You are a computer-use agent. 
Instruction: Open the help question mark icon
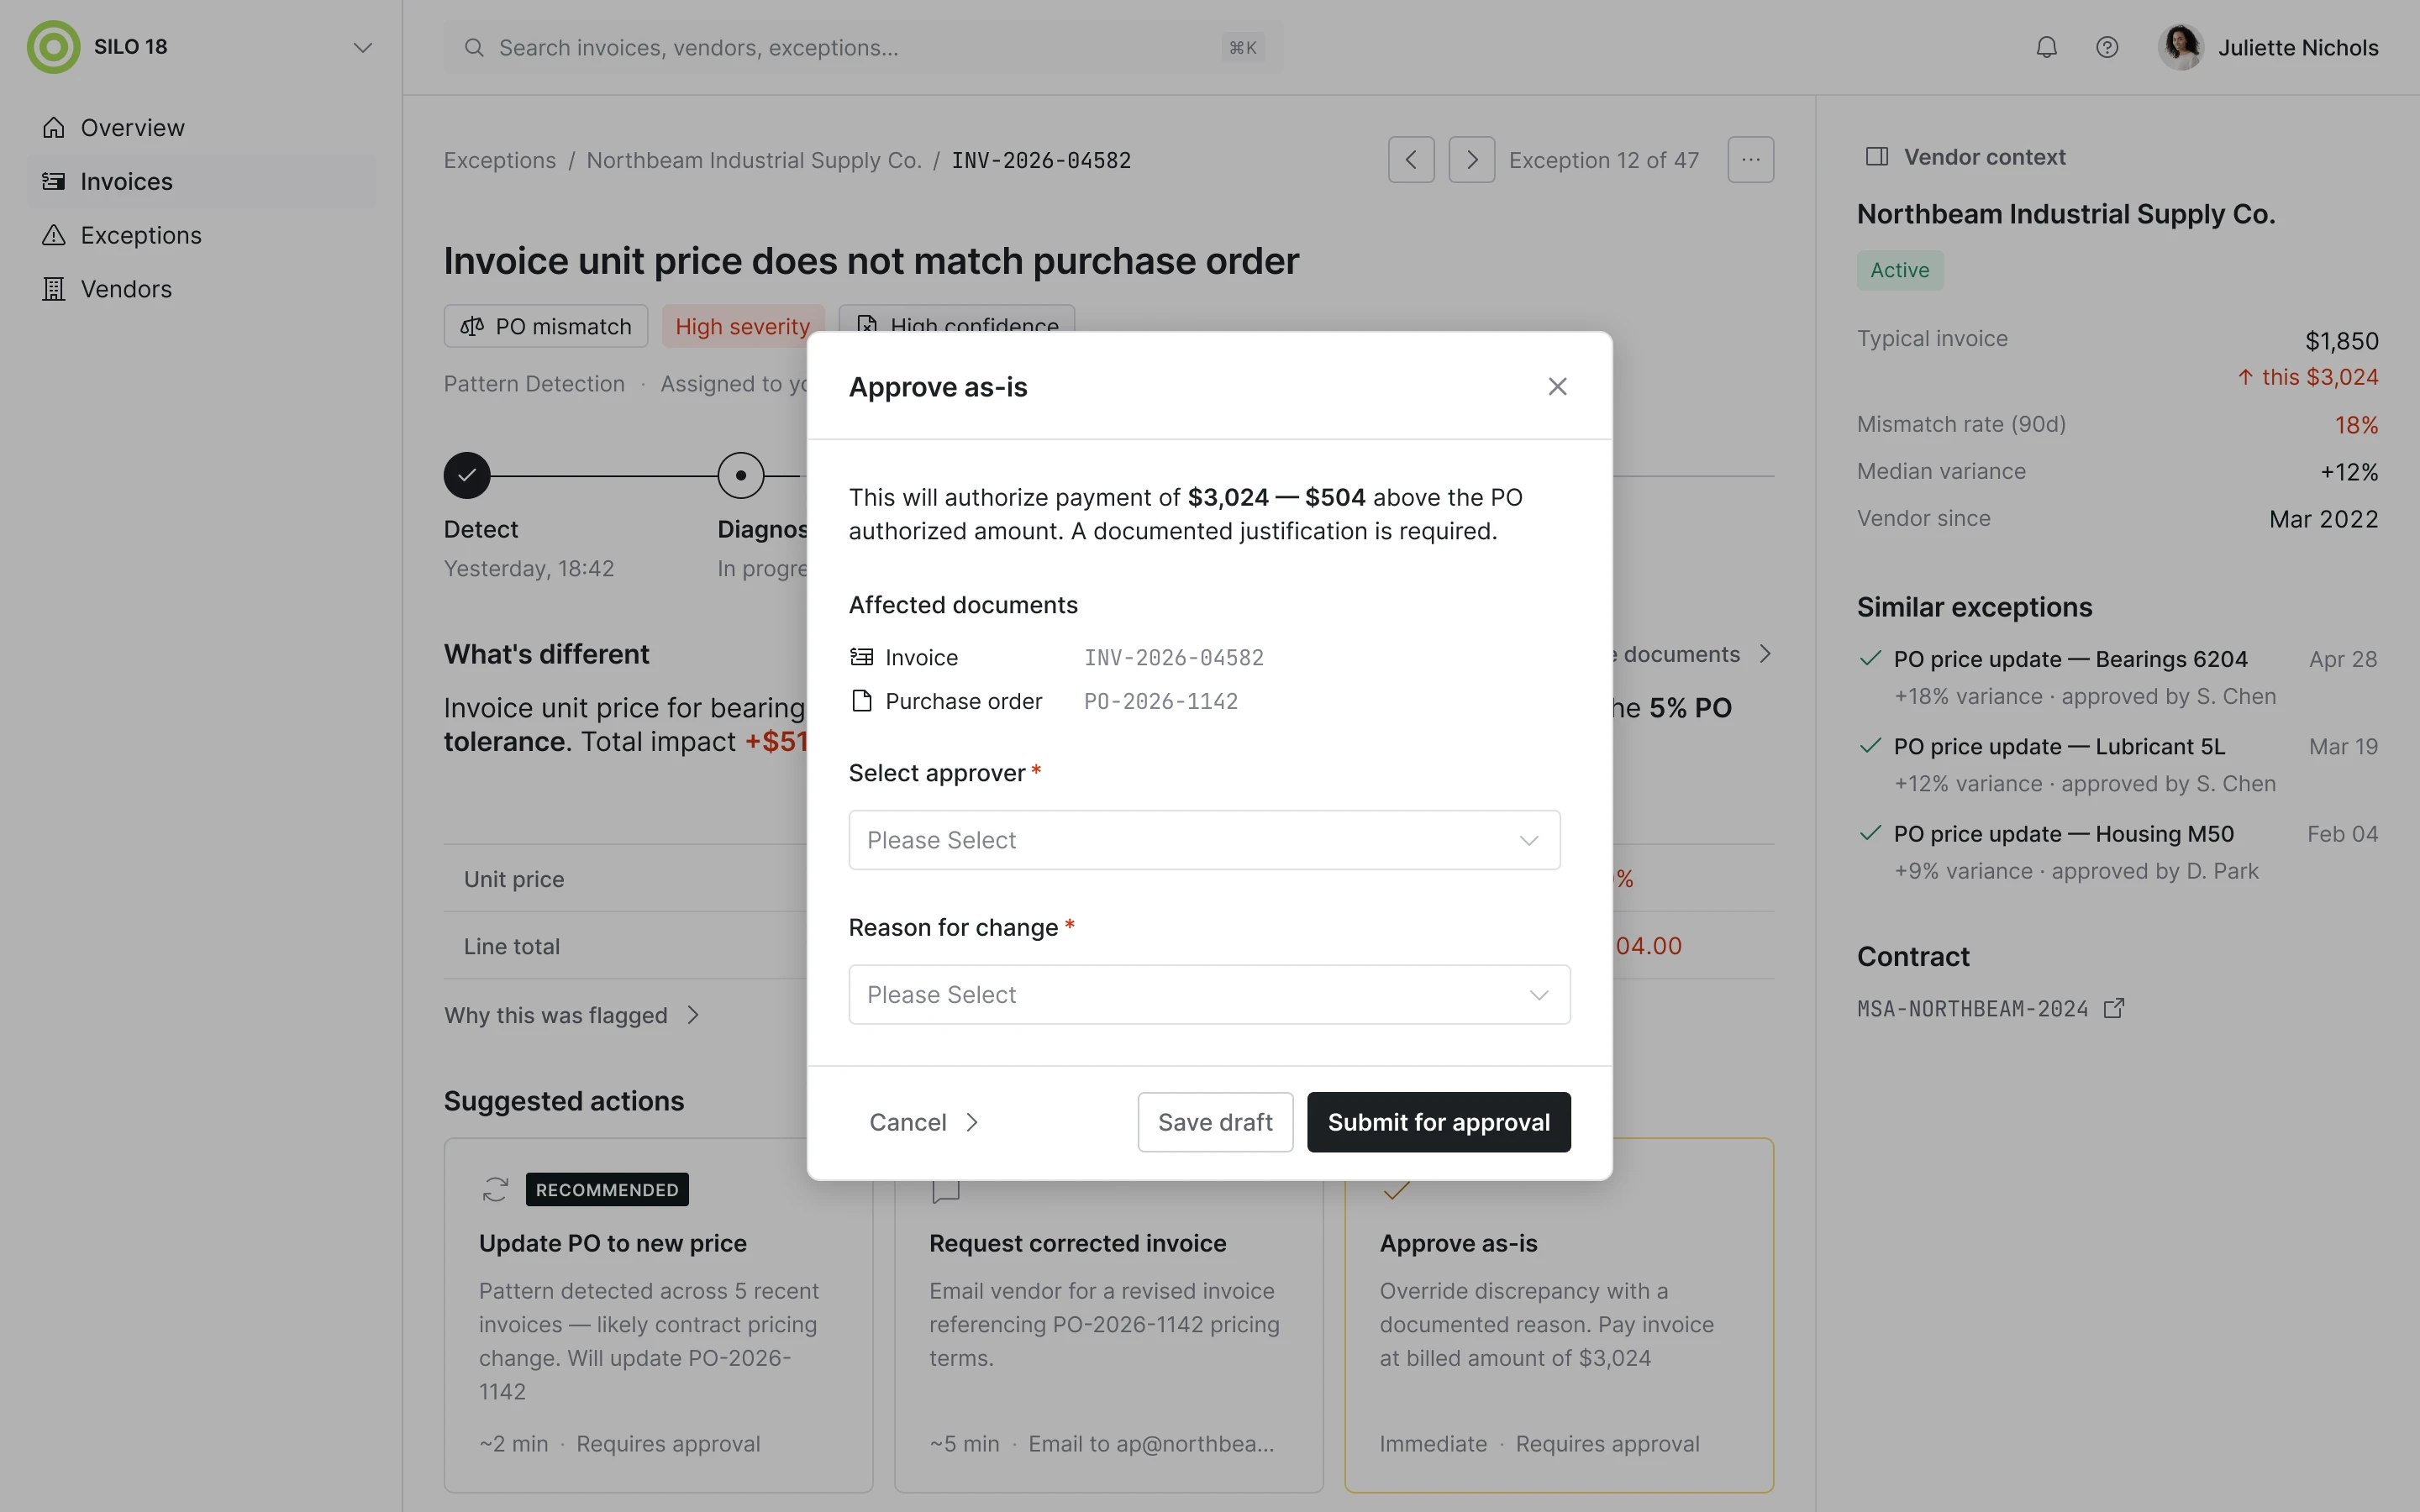pyautogui.click(x=2107, y=47)
